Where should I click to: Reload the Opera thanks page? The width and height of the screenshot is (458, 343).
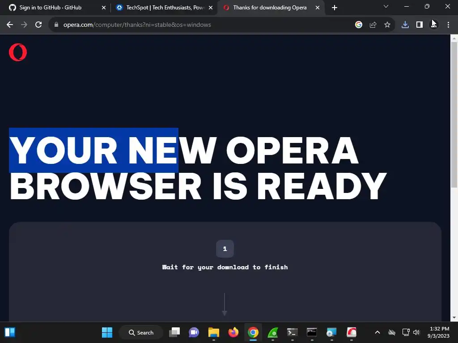pyautogui.click(x=38, y=25)
